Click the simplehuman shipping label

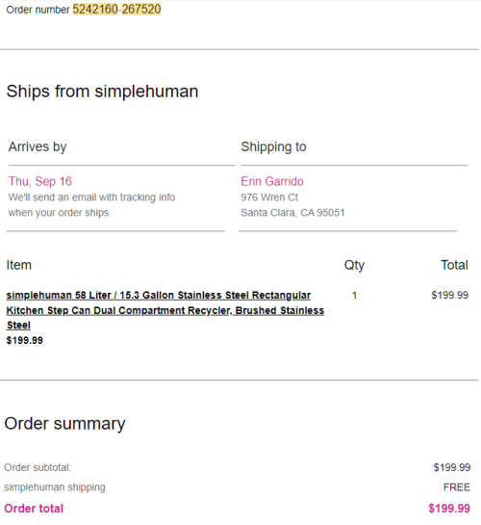[x=55, y=487]
